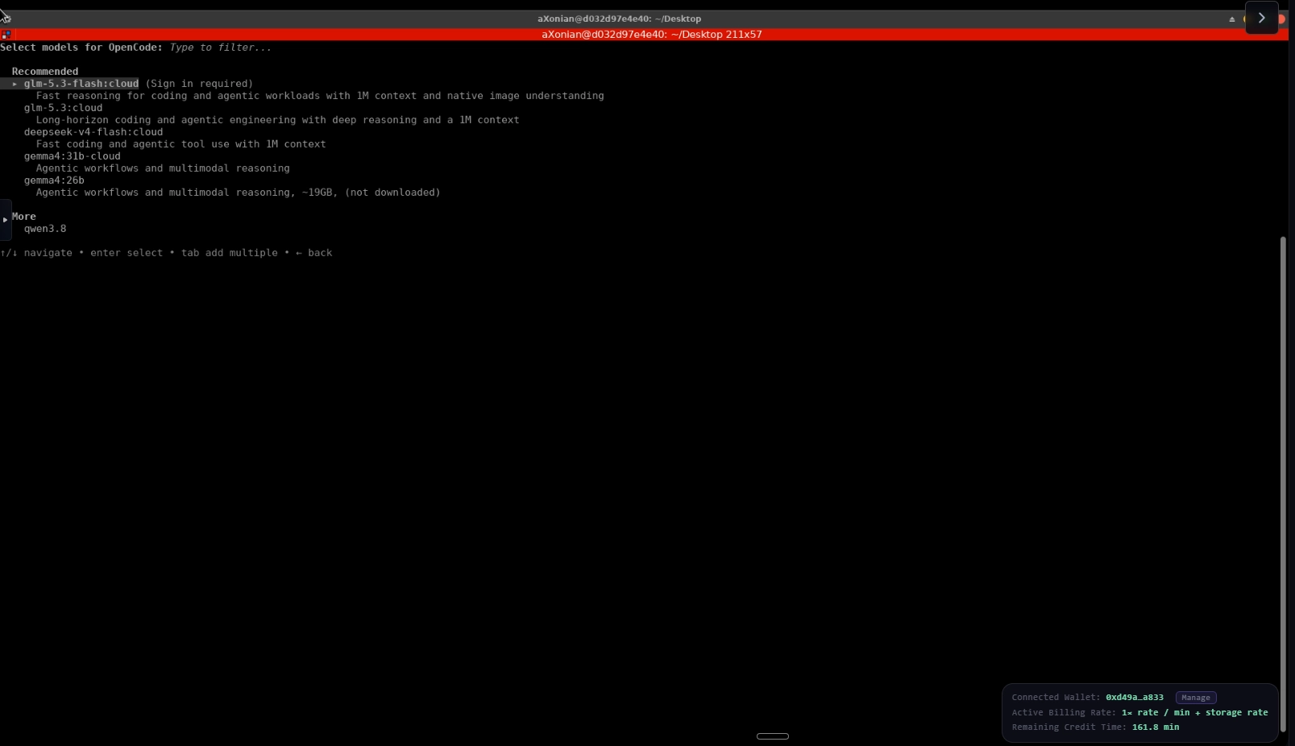This screenshot has width=1295, height=746.
Task: Click the '~19GB, (not downloaded)' description line
Action: tap(238, 193)
